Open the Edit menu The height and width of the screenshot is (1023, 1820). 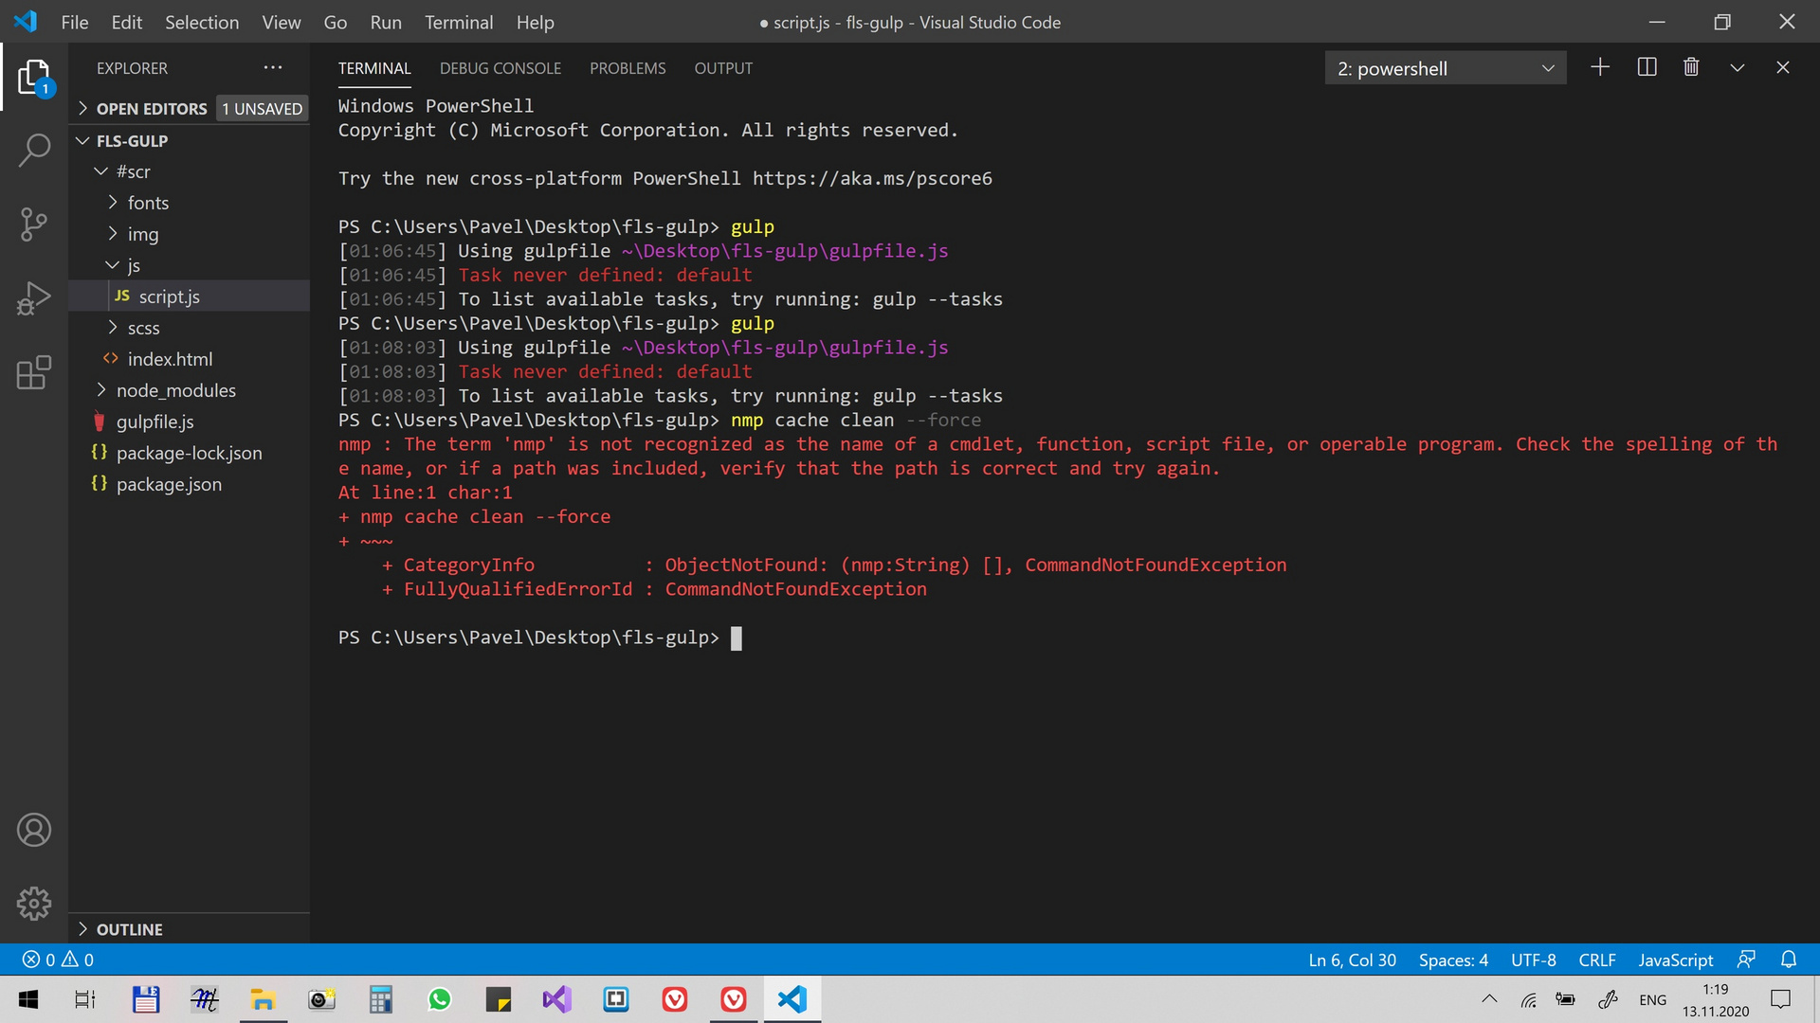[126, 22]
